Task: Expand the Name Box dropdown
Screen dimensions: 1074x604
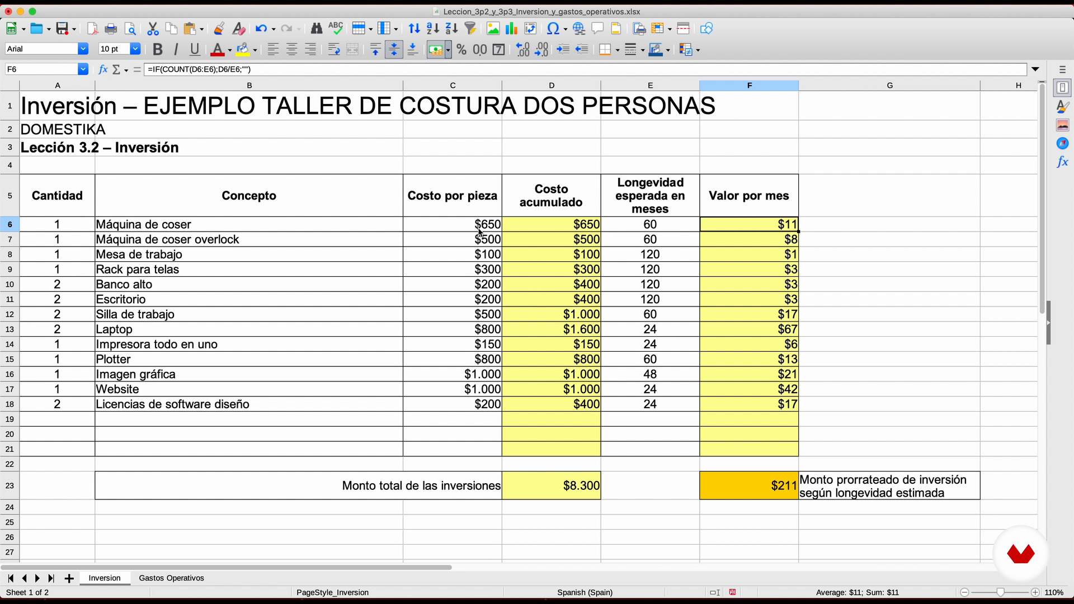Action: pyautogui.click(x=83, y=69)
